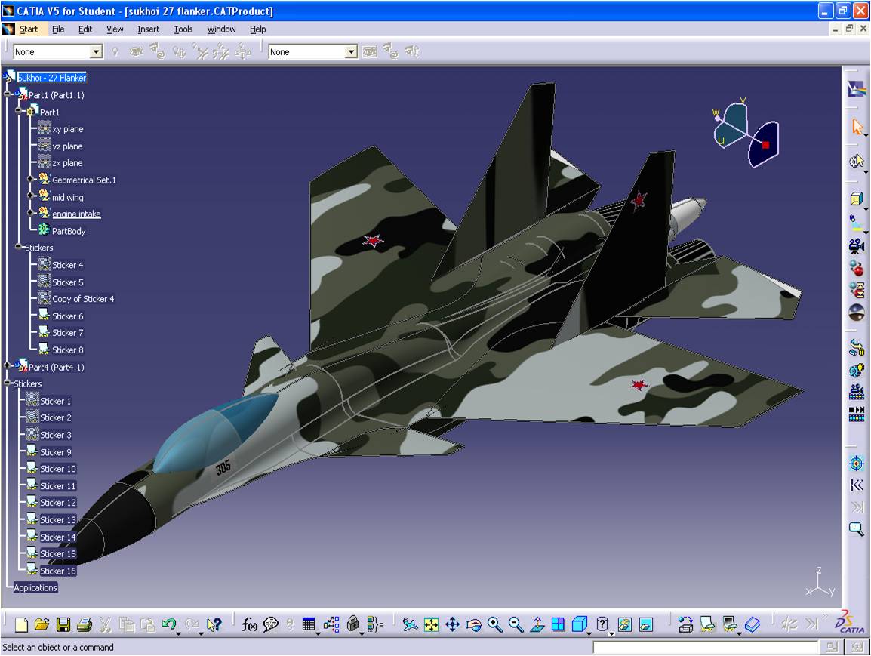Select Sticker 10 in the tree

58,469
